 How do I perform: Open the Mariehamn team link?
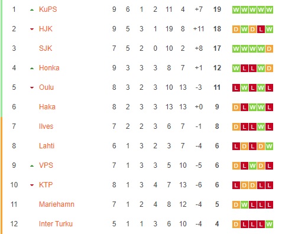(57, 204)
